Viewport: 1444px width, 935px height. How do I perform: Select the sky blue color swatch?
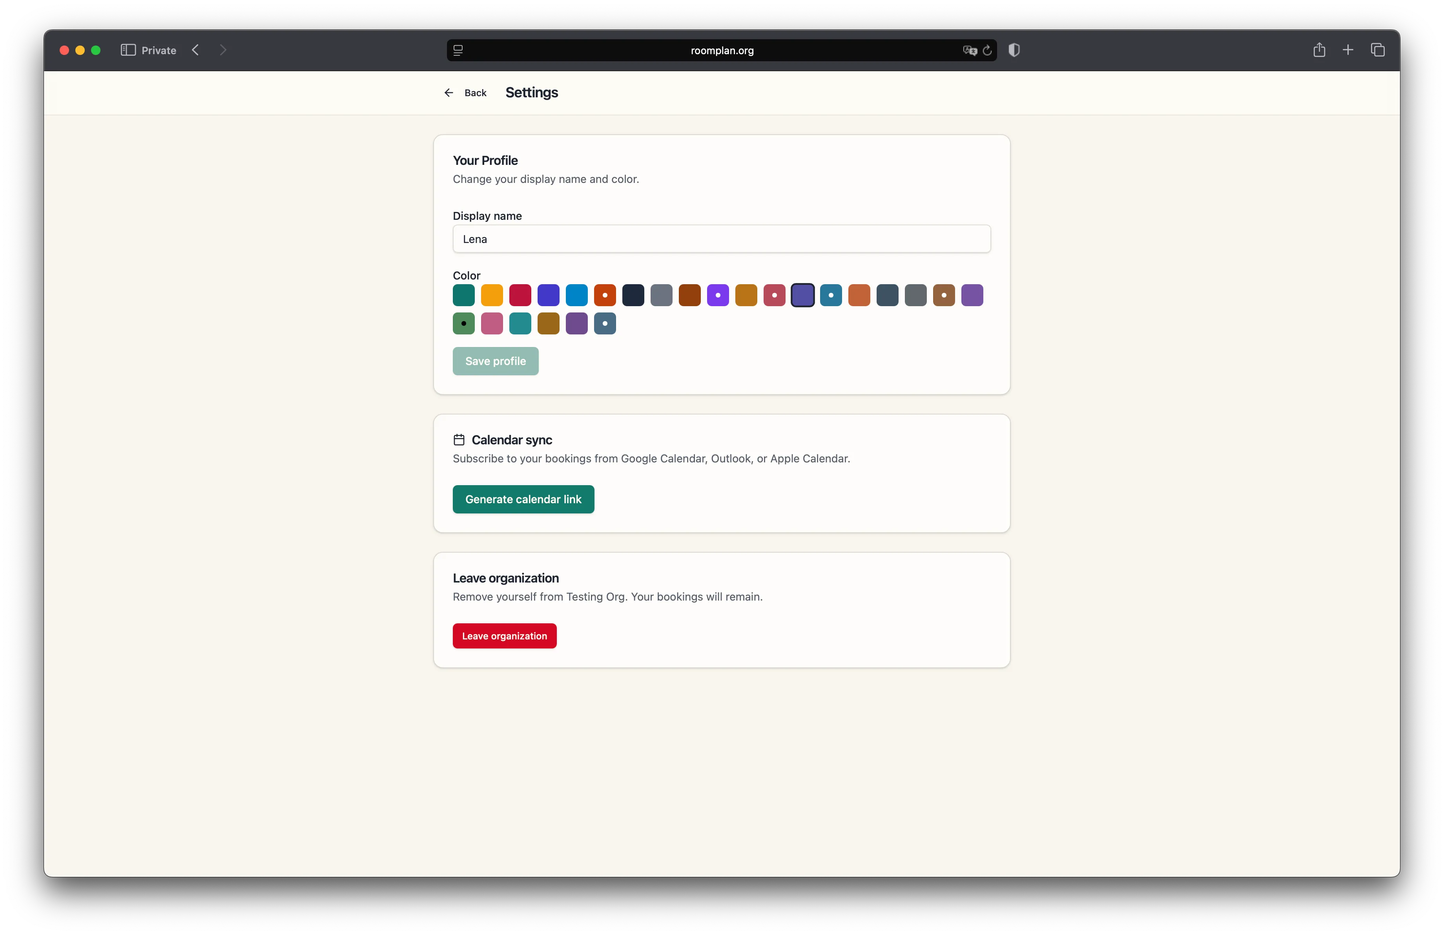576,296
